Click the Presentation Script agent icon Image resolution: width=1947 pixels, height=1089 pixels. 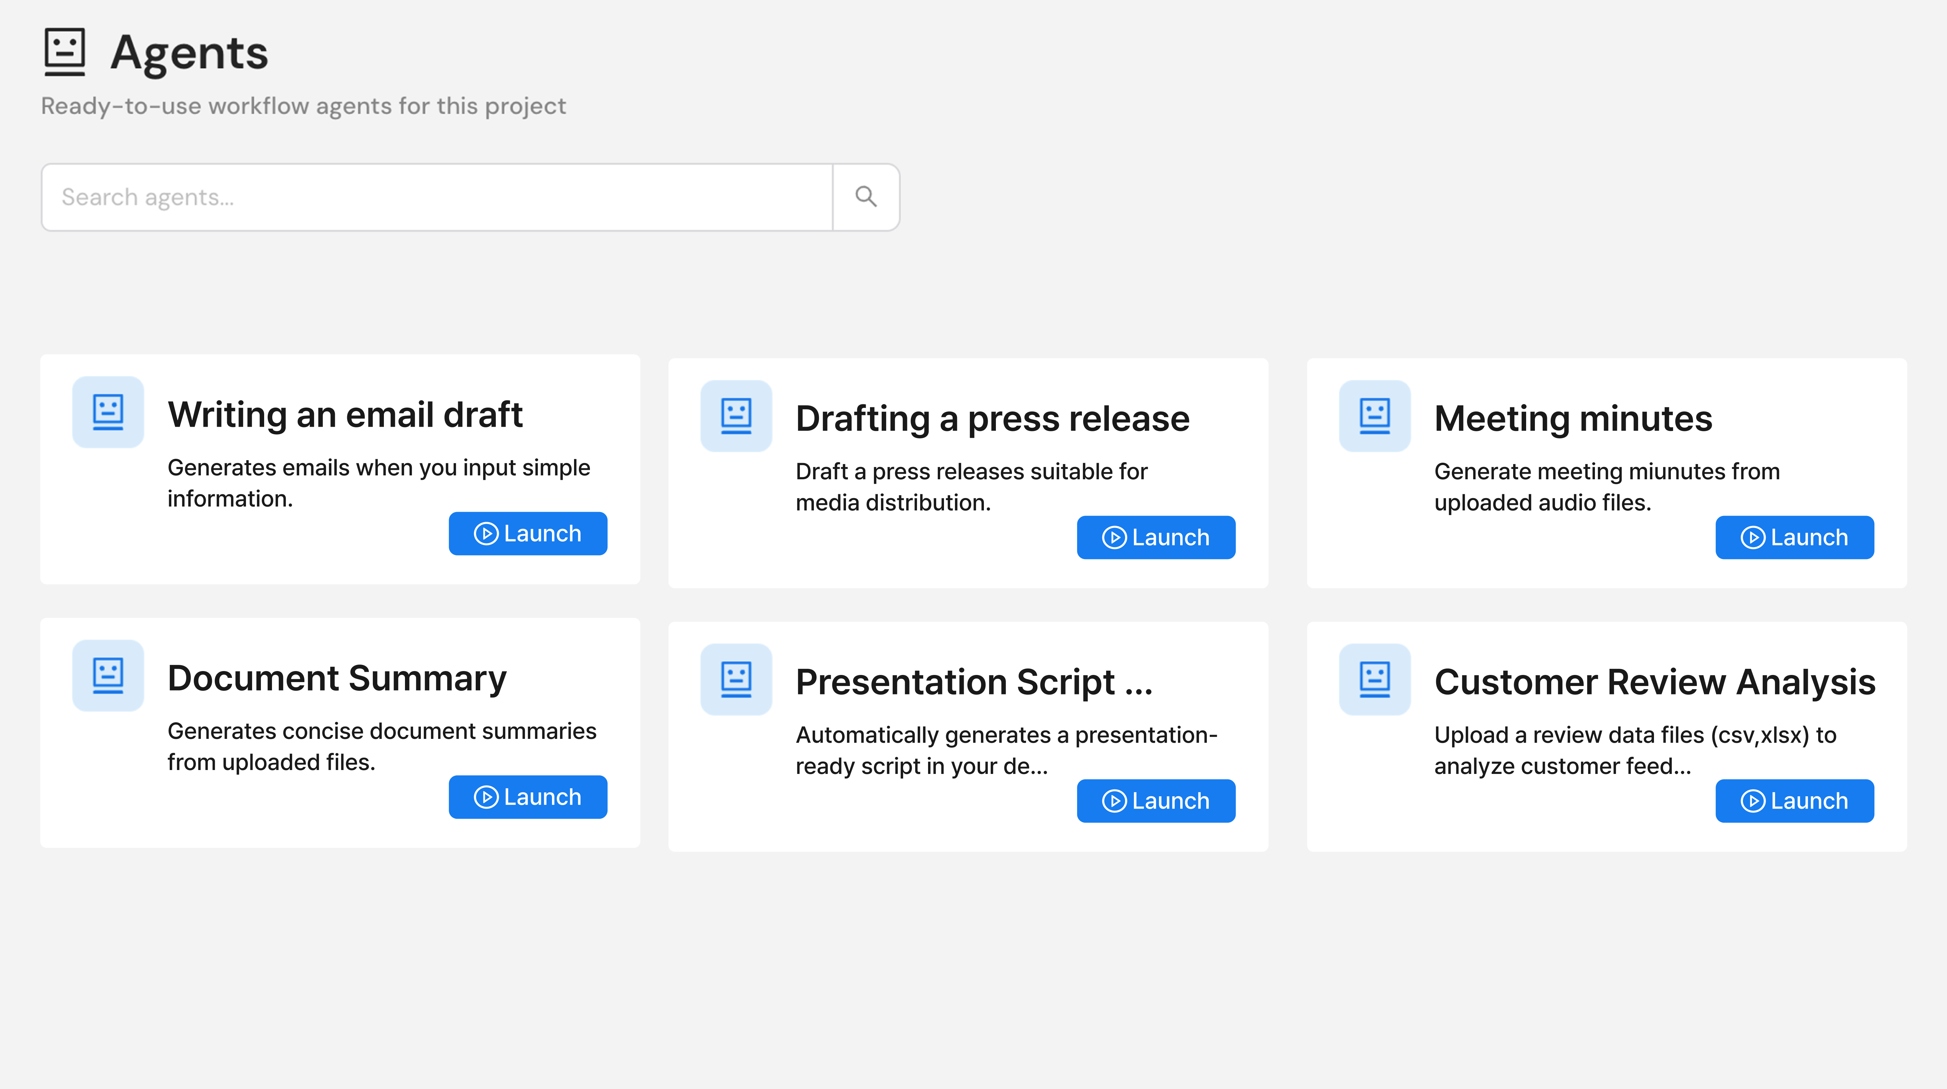click(x=736, y=679)
